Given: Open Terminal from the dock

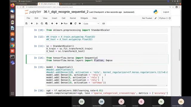Looking at the screenshot, I should (13, 57).
